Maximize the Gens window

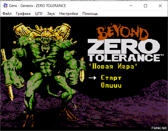point(145,6)
